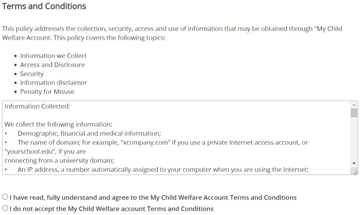This screenshot has height=215, width=364.
Task: Click the terms box scroll down arrow
Action: (354, 163)
